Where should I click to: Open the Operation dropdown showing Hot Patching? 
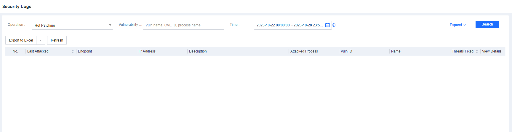point(72,25)
